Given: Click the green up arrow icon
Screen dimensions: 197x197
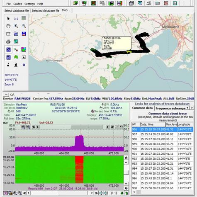Looking at the screenshot, I should (x=126, y=193).
